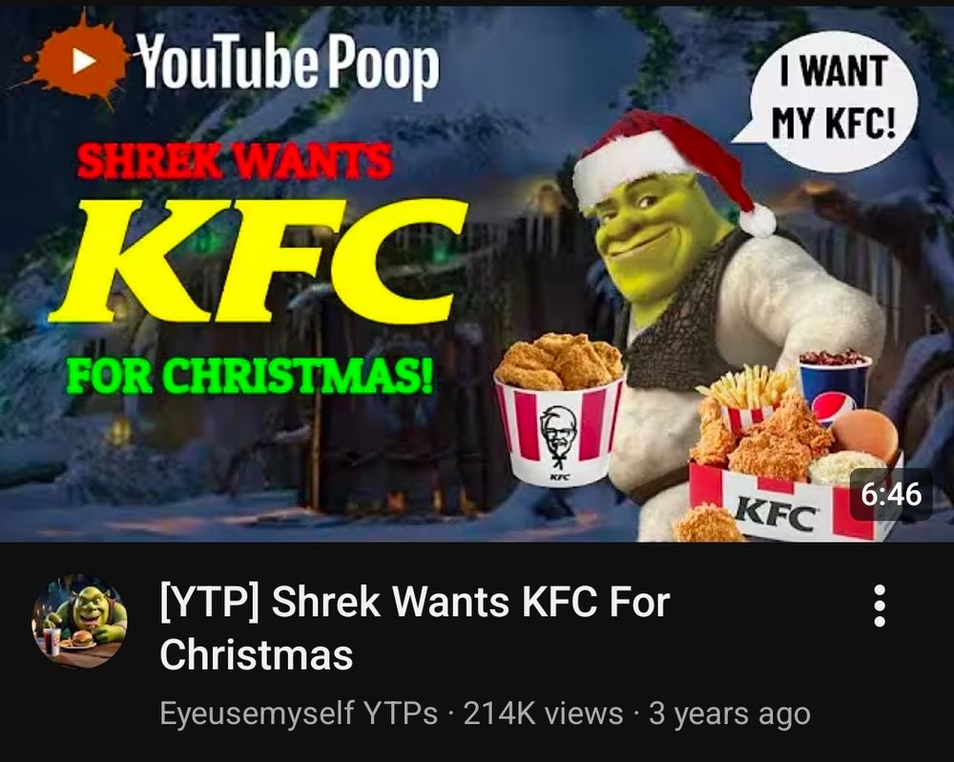The height and width of the screenshot is (762, 954).
Task: Click the red KFC logo on meal box
Action: 775,514
